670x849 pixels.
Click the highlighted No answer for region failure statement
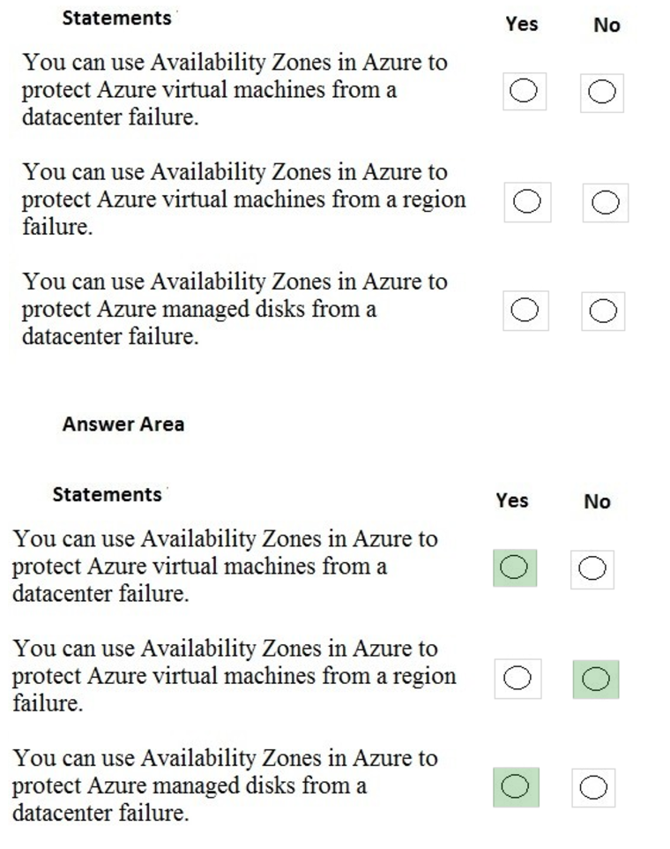[x=596, y=679]
